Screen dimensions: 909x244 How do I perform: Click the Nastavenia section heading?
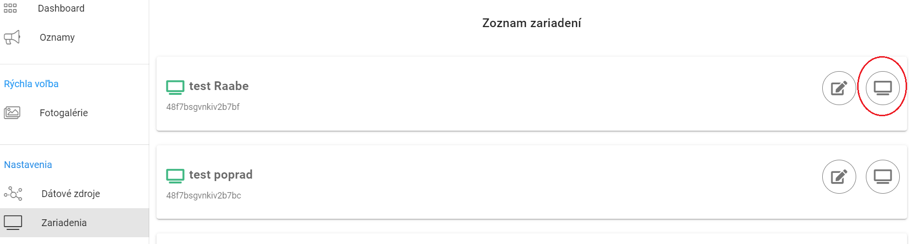coord(28,165)
